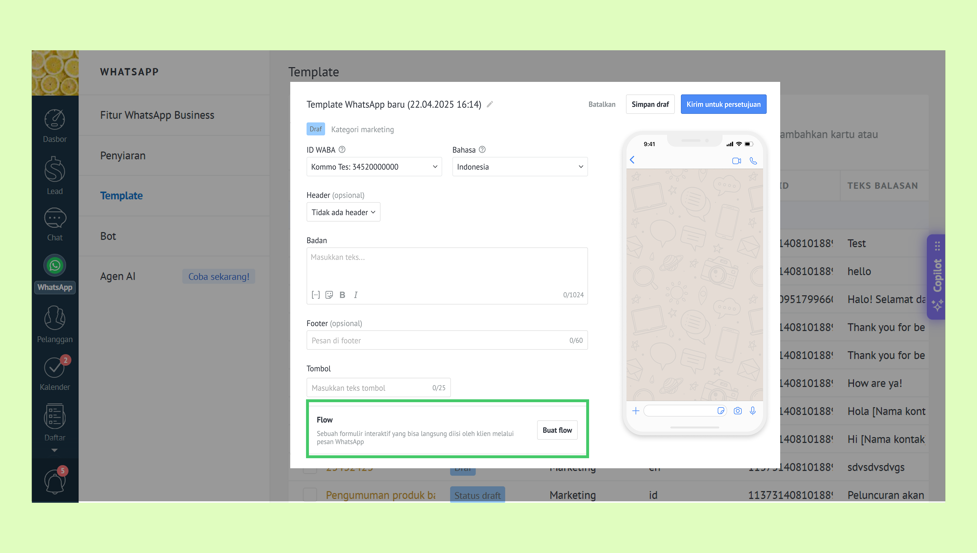Go to the Penyiaran menu item

point(123,156)
